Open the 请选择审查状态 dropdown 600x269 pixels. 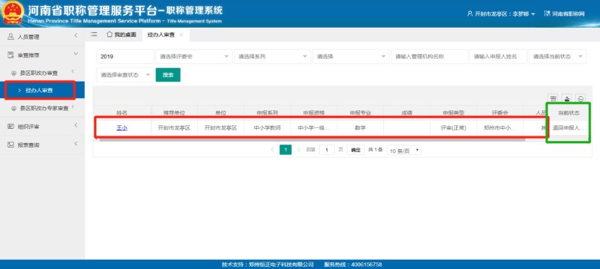tap(125, 75)
